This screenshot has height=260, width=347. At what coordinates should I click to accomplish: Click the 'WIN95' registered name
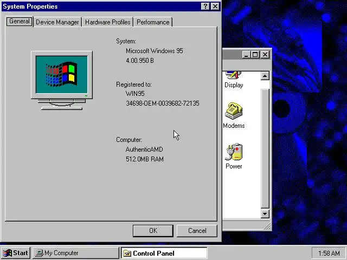[135, 94]
